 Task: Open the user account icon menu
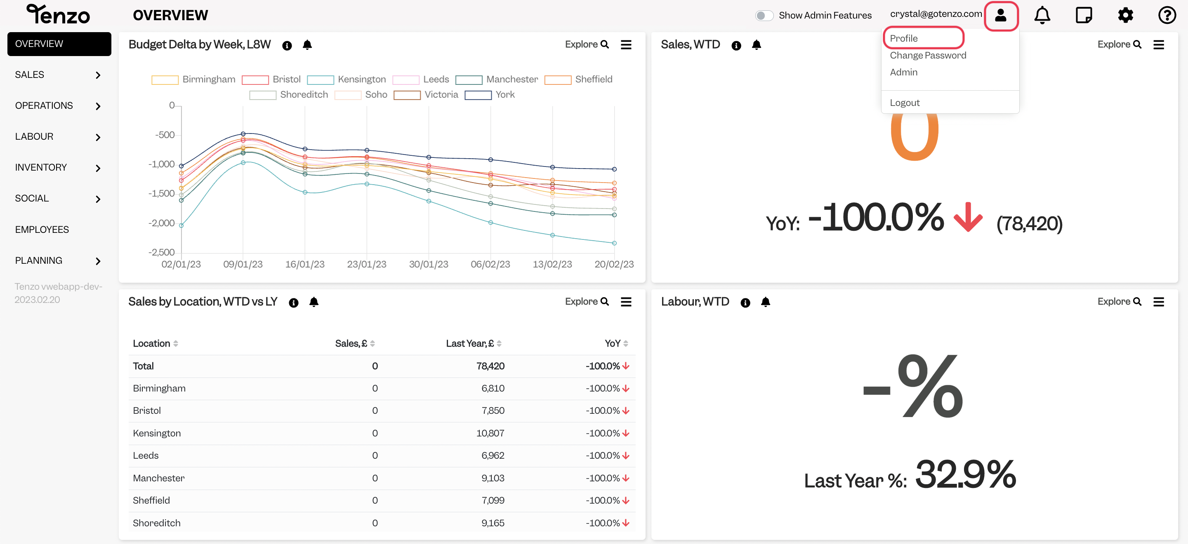[x=1000, y=15]
